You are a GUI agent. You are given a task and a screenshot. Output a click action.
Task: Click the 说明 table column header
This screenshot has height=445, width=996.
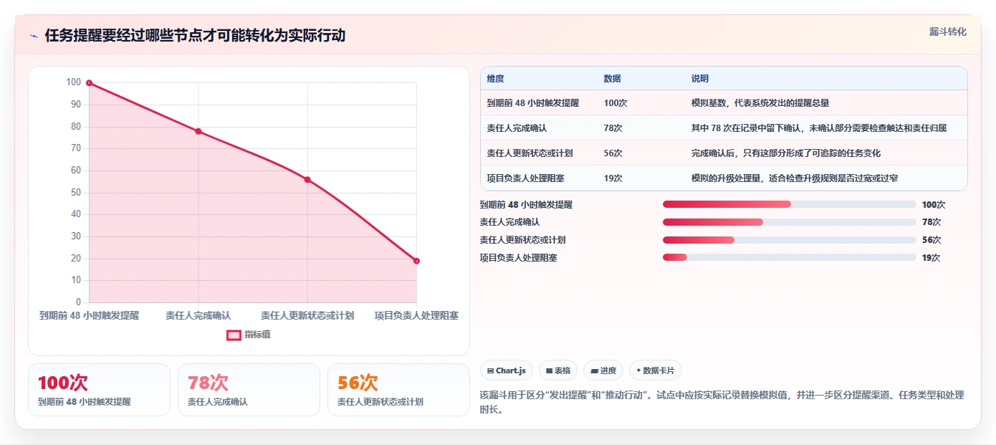tap(700, 79)
